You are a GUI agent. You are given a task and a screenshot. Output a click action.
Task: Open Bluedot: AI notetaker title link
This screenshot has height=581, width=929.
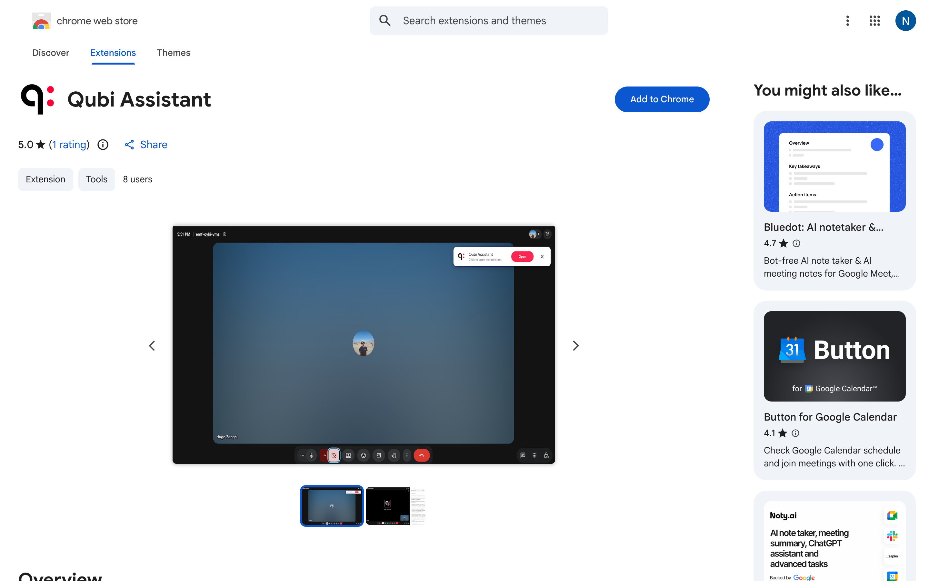[x=824, y=227]
